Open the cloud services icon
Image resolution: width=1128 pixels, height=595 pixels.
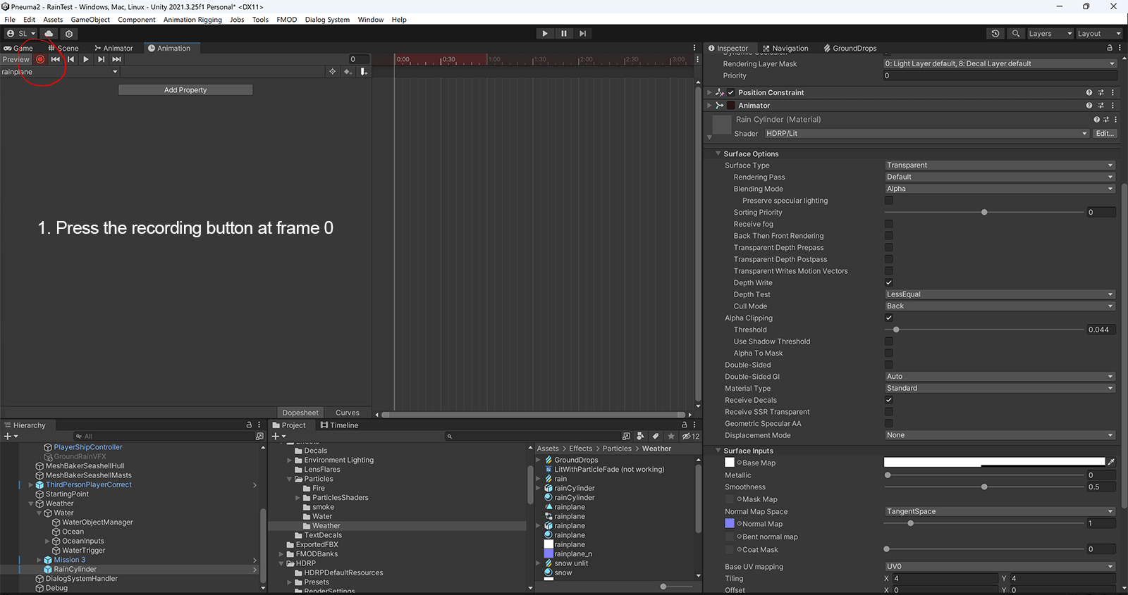[x=49, y=33]
